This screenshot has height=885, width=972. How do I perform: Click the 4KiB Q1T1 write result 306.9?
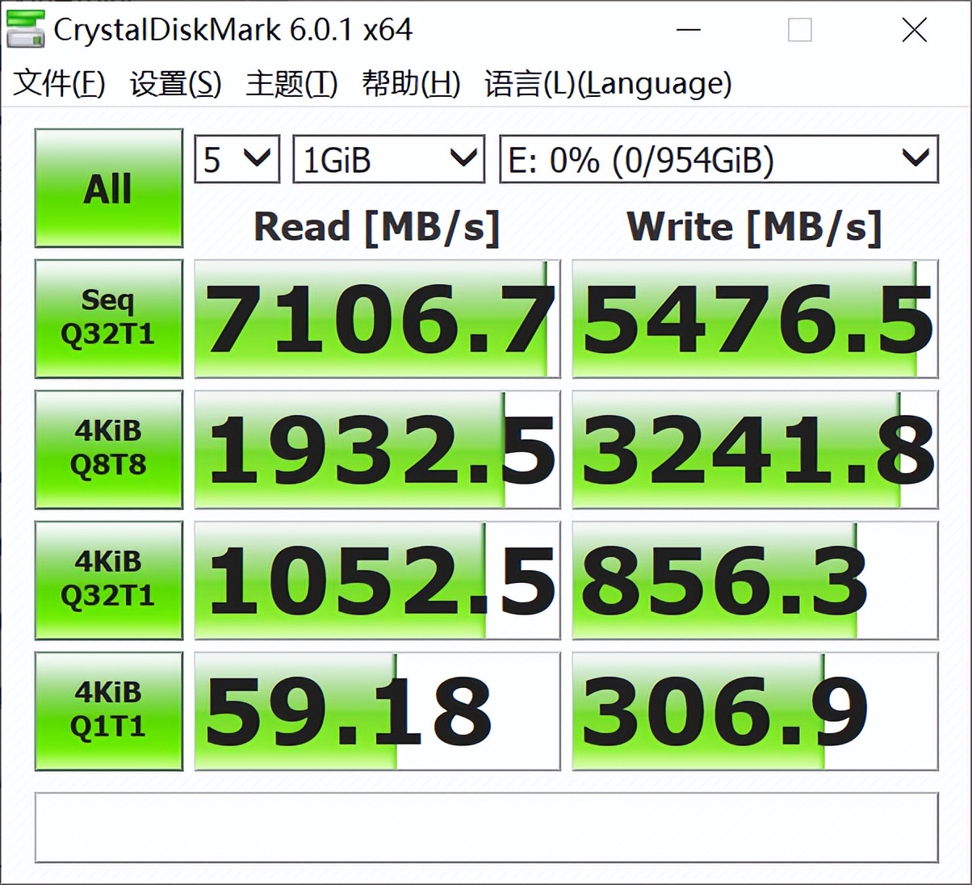pos(755,711)
